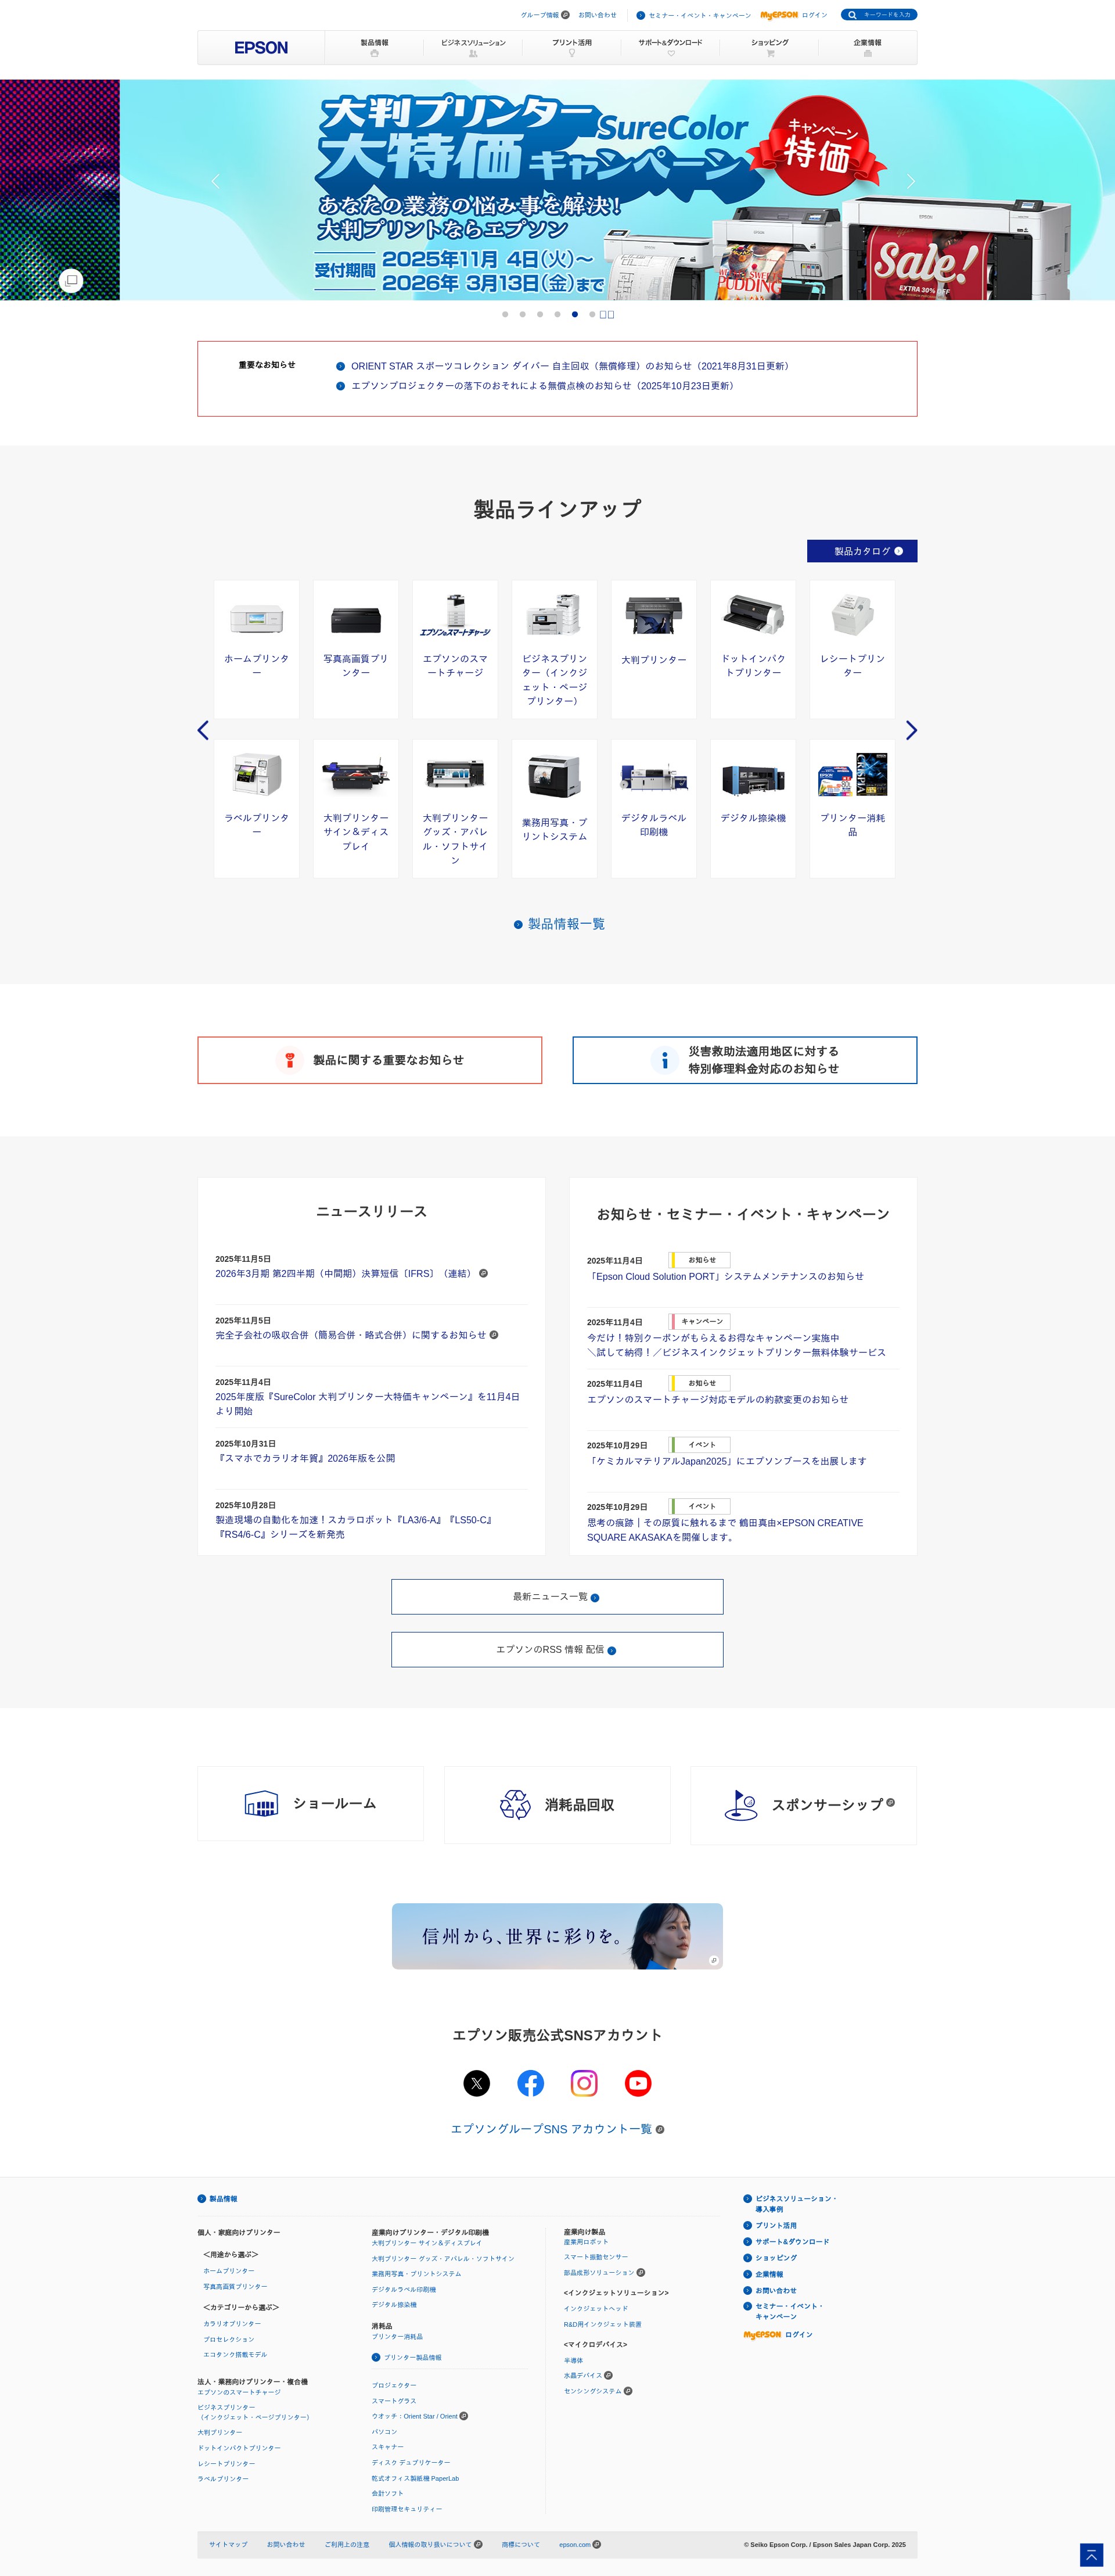The width and height of the screenshot is (1115, 2576).
Task: Open the デジタルラベル印刷機 product card
Action: [x=653, y=808]
